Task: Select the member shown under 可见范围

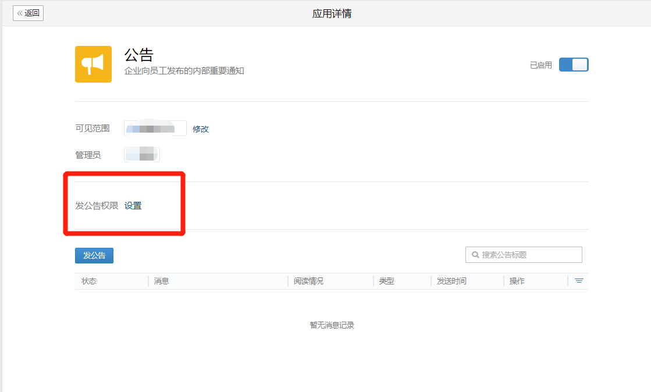Action: pos(155,128)
